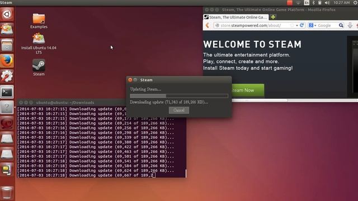Bookmark this page with the star icon
This screenshot has width=358, height=201.
click(292, 25)
